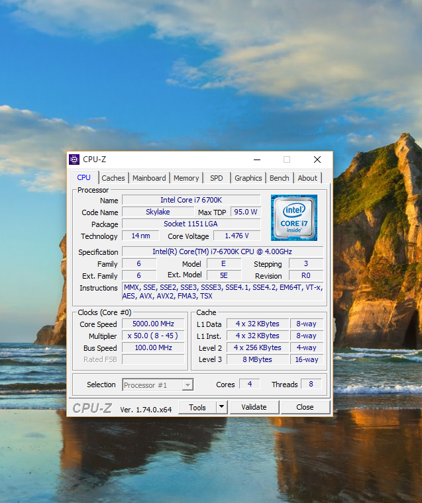
Task: Click the Intel Core i7 logo badge
Action: [x=294, y=218]
